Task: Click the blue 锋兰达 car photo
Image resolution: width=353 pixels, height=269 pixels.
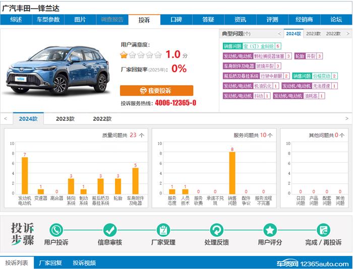Action: tap(58, 70)
